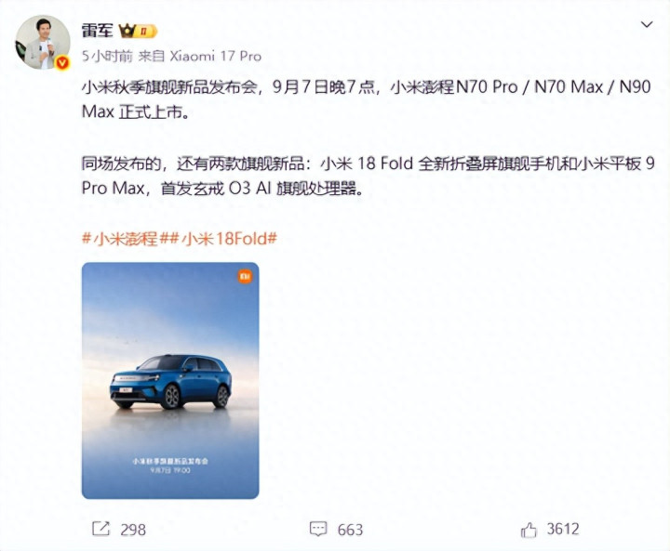Open comments via speech bubble icon
Screen dimensions: 670x551
[x=318, y=529]
